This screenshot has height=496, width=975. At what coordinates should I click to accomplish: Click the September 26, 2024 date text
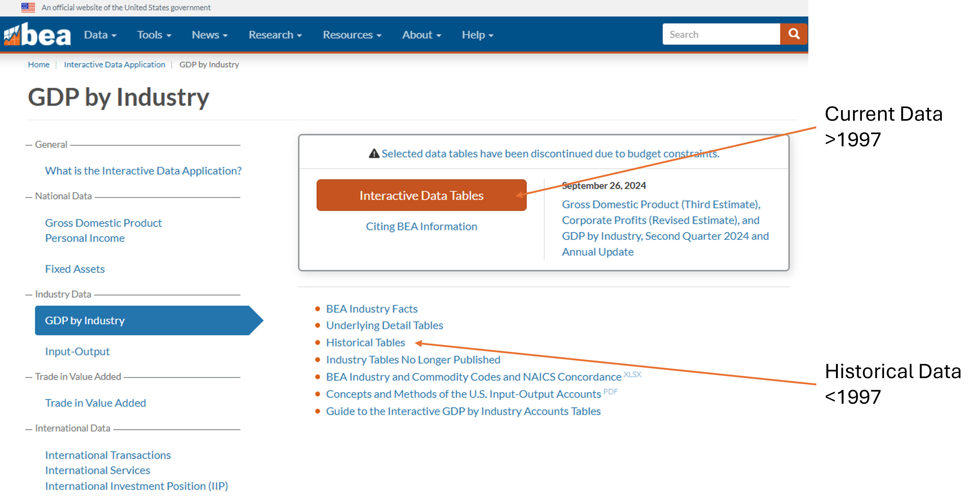604,186
